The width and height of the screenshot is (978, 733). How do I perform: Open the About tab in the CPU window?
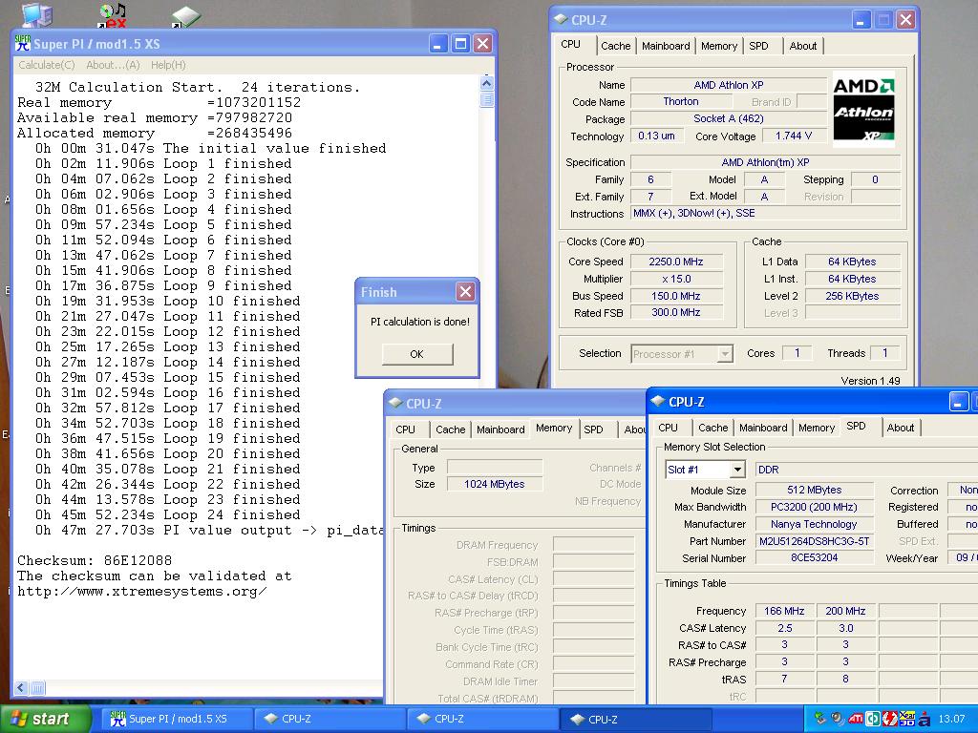[x=802, y=46]
